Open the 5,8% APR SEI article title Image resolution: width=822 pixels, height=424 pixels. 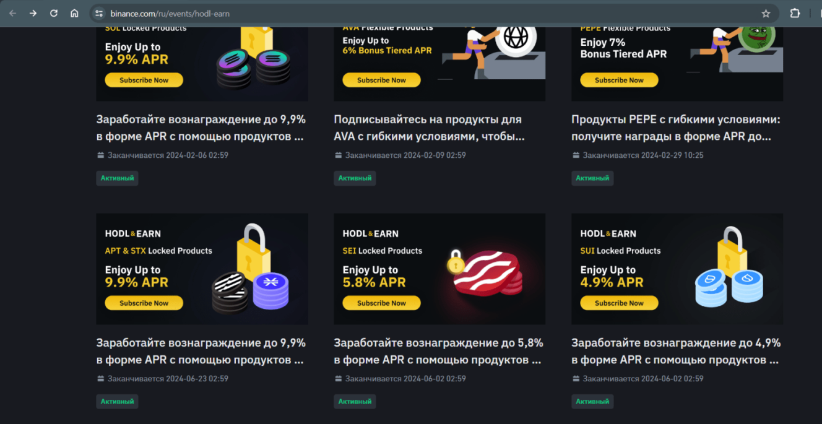(438, 351)
